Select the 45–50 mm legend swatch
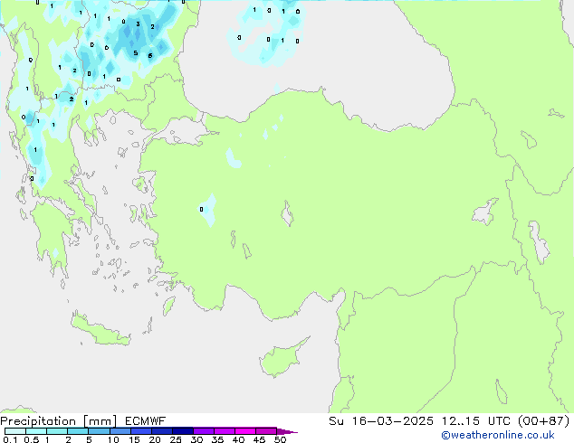Image resolution: width=574 pixels, height=443 pixels. (x=266, y=431)
